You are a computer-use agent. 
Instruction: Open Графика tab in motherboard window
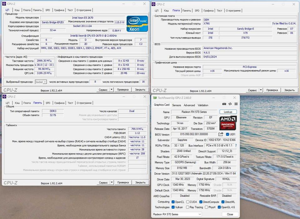click(208, 11)
